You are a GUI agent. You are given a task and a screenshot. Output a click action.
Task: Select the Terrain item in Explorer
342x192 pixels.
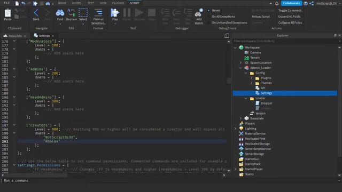pos(255,58)
